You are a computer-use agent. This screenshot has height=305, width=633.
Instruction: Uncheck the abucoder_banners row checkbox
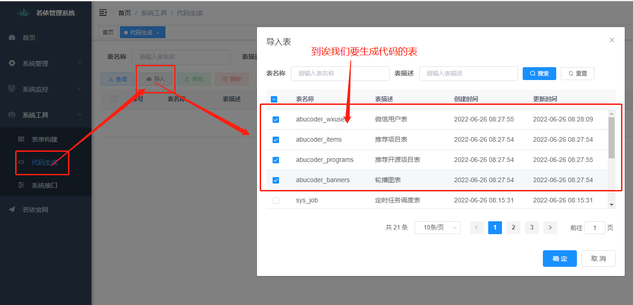click(x=276, y=180)
